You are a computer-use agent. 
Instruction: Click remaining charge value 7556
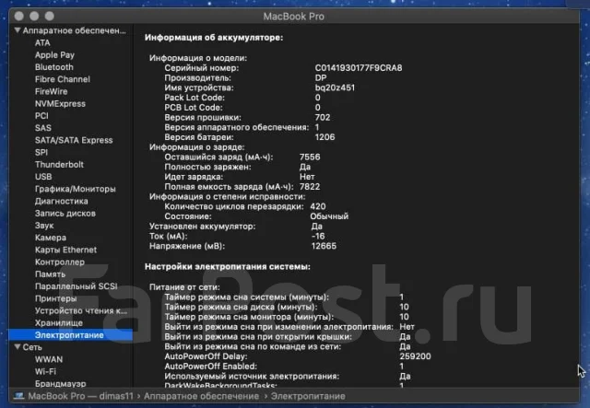[x=310, y=157]
